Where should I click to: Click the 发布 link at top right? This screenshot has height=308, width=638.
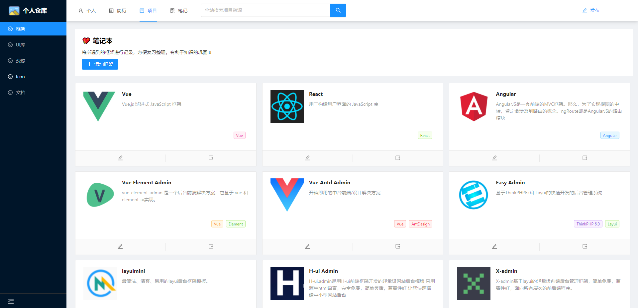click(591, 10)
